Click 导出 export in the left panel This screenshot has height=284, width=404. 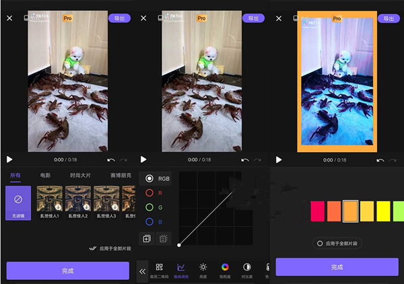(x=119, y=18)
